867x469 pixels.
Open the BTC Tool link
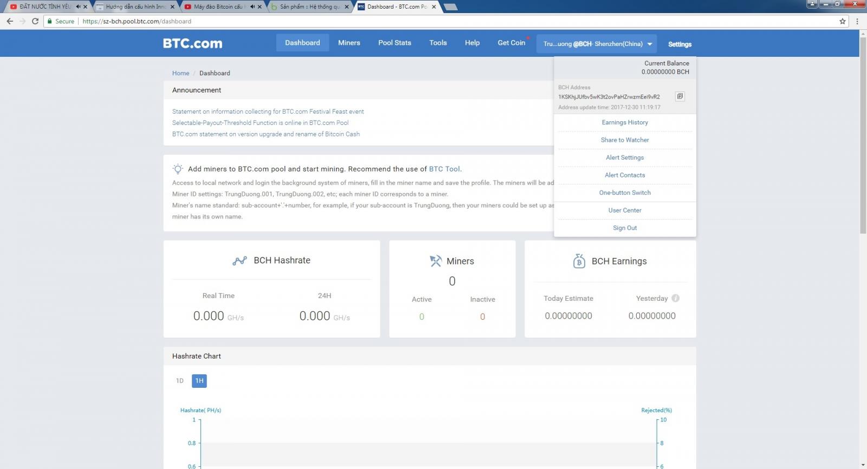(444, 169)
